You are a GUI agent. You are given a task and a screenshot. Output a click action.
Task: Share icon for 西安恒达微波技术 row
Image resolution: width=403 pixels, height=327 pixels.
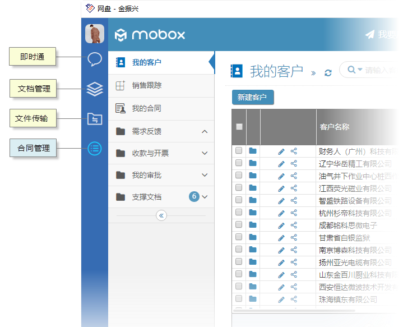pos(294,287)
